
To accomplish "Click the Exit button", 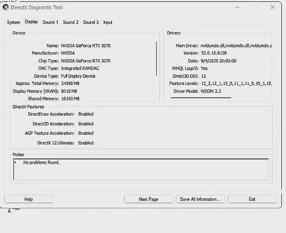I will (x=252, y=199).
